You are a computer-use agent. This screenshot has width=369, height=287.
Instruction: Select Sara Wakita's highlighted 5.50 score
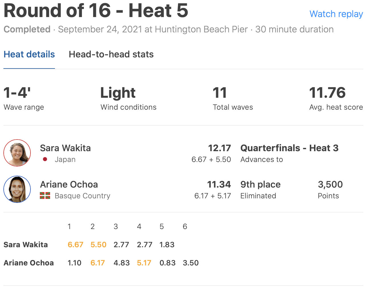(98, 245)
